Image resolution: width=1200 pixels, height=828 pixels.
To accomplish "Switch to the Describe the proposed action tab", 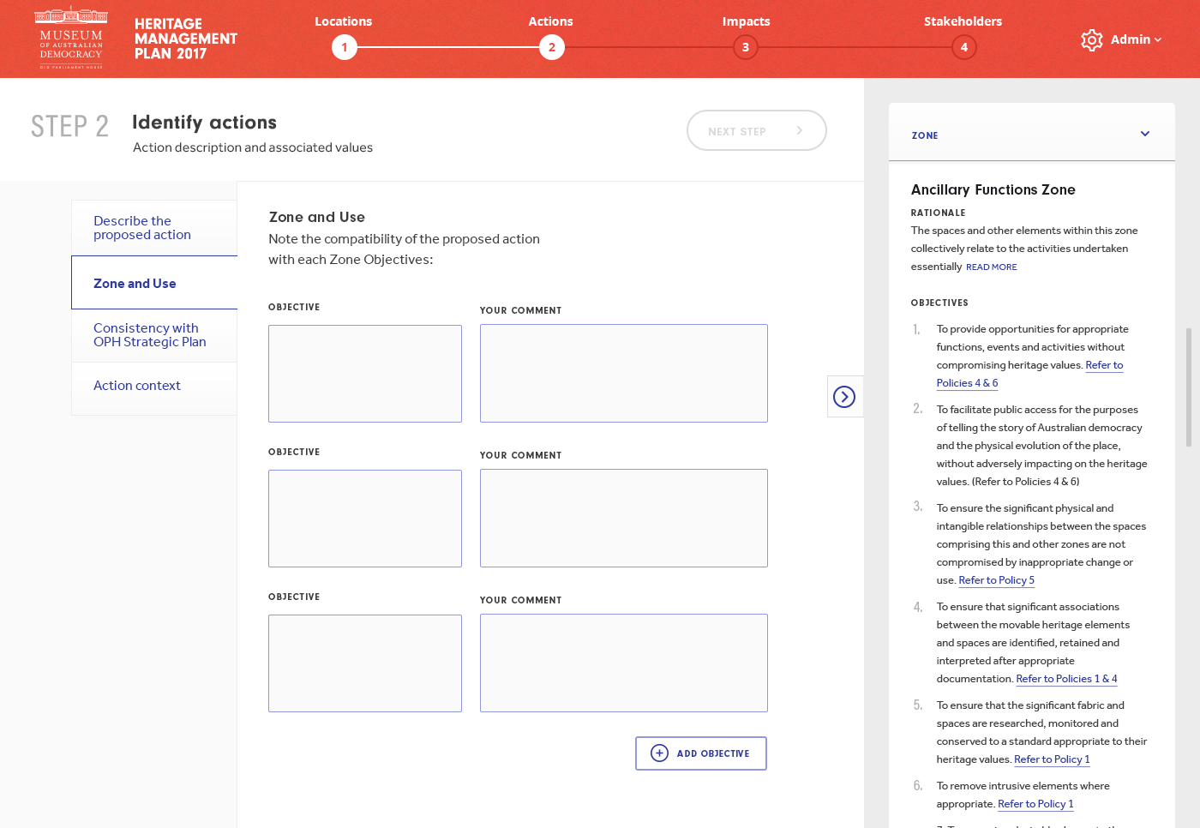I will pos(142,227).
